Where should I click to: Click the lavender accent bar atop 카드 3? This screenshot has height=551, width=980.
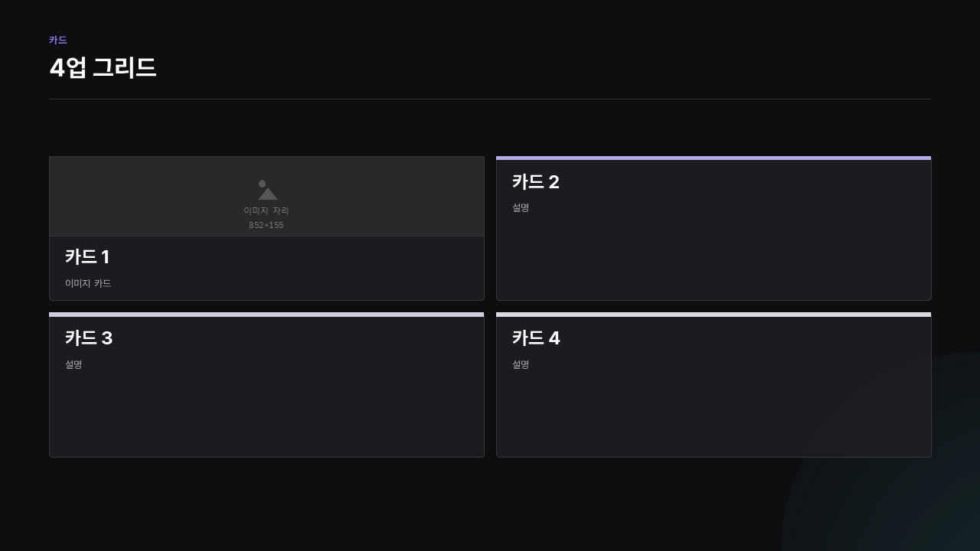[266, 315]
